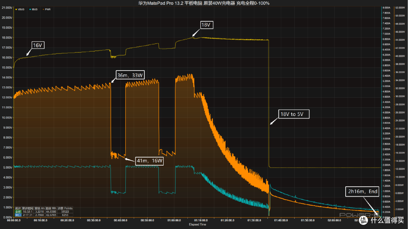Viewport: 408px width, 229px height.
Task: Click the 3.2210 capacity value
Action: (x=39, y=212)
